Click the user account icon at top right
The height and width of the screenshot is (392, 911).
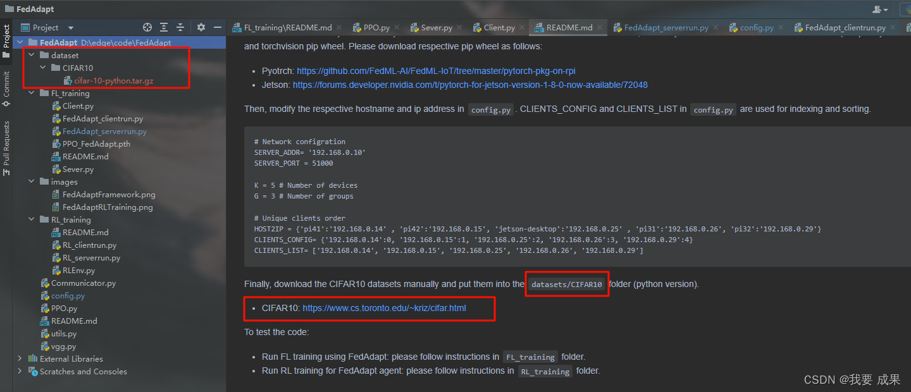click(879, 9)
